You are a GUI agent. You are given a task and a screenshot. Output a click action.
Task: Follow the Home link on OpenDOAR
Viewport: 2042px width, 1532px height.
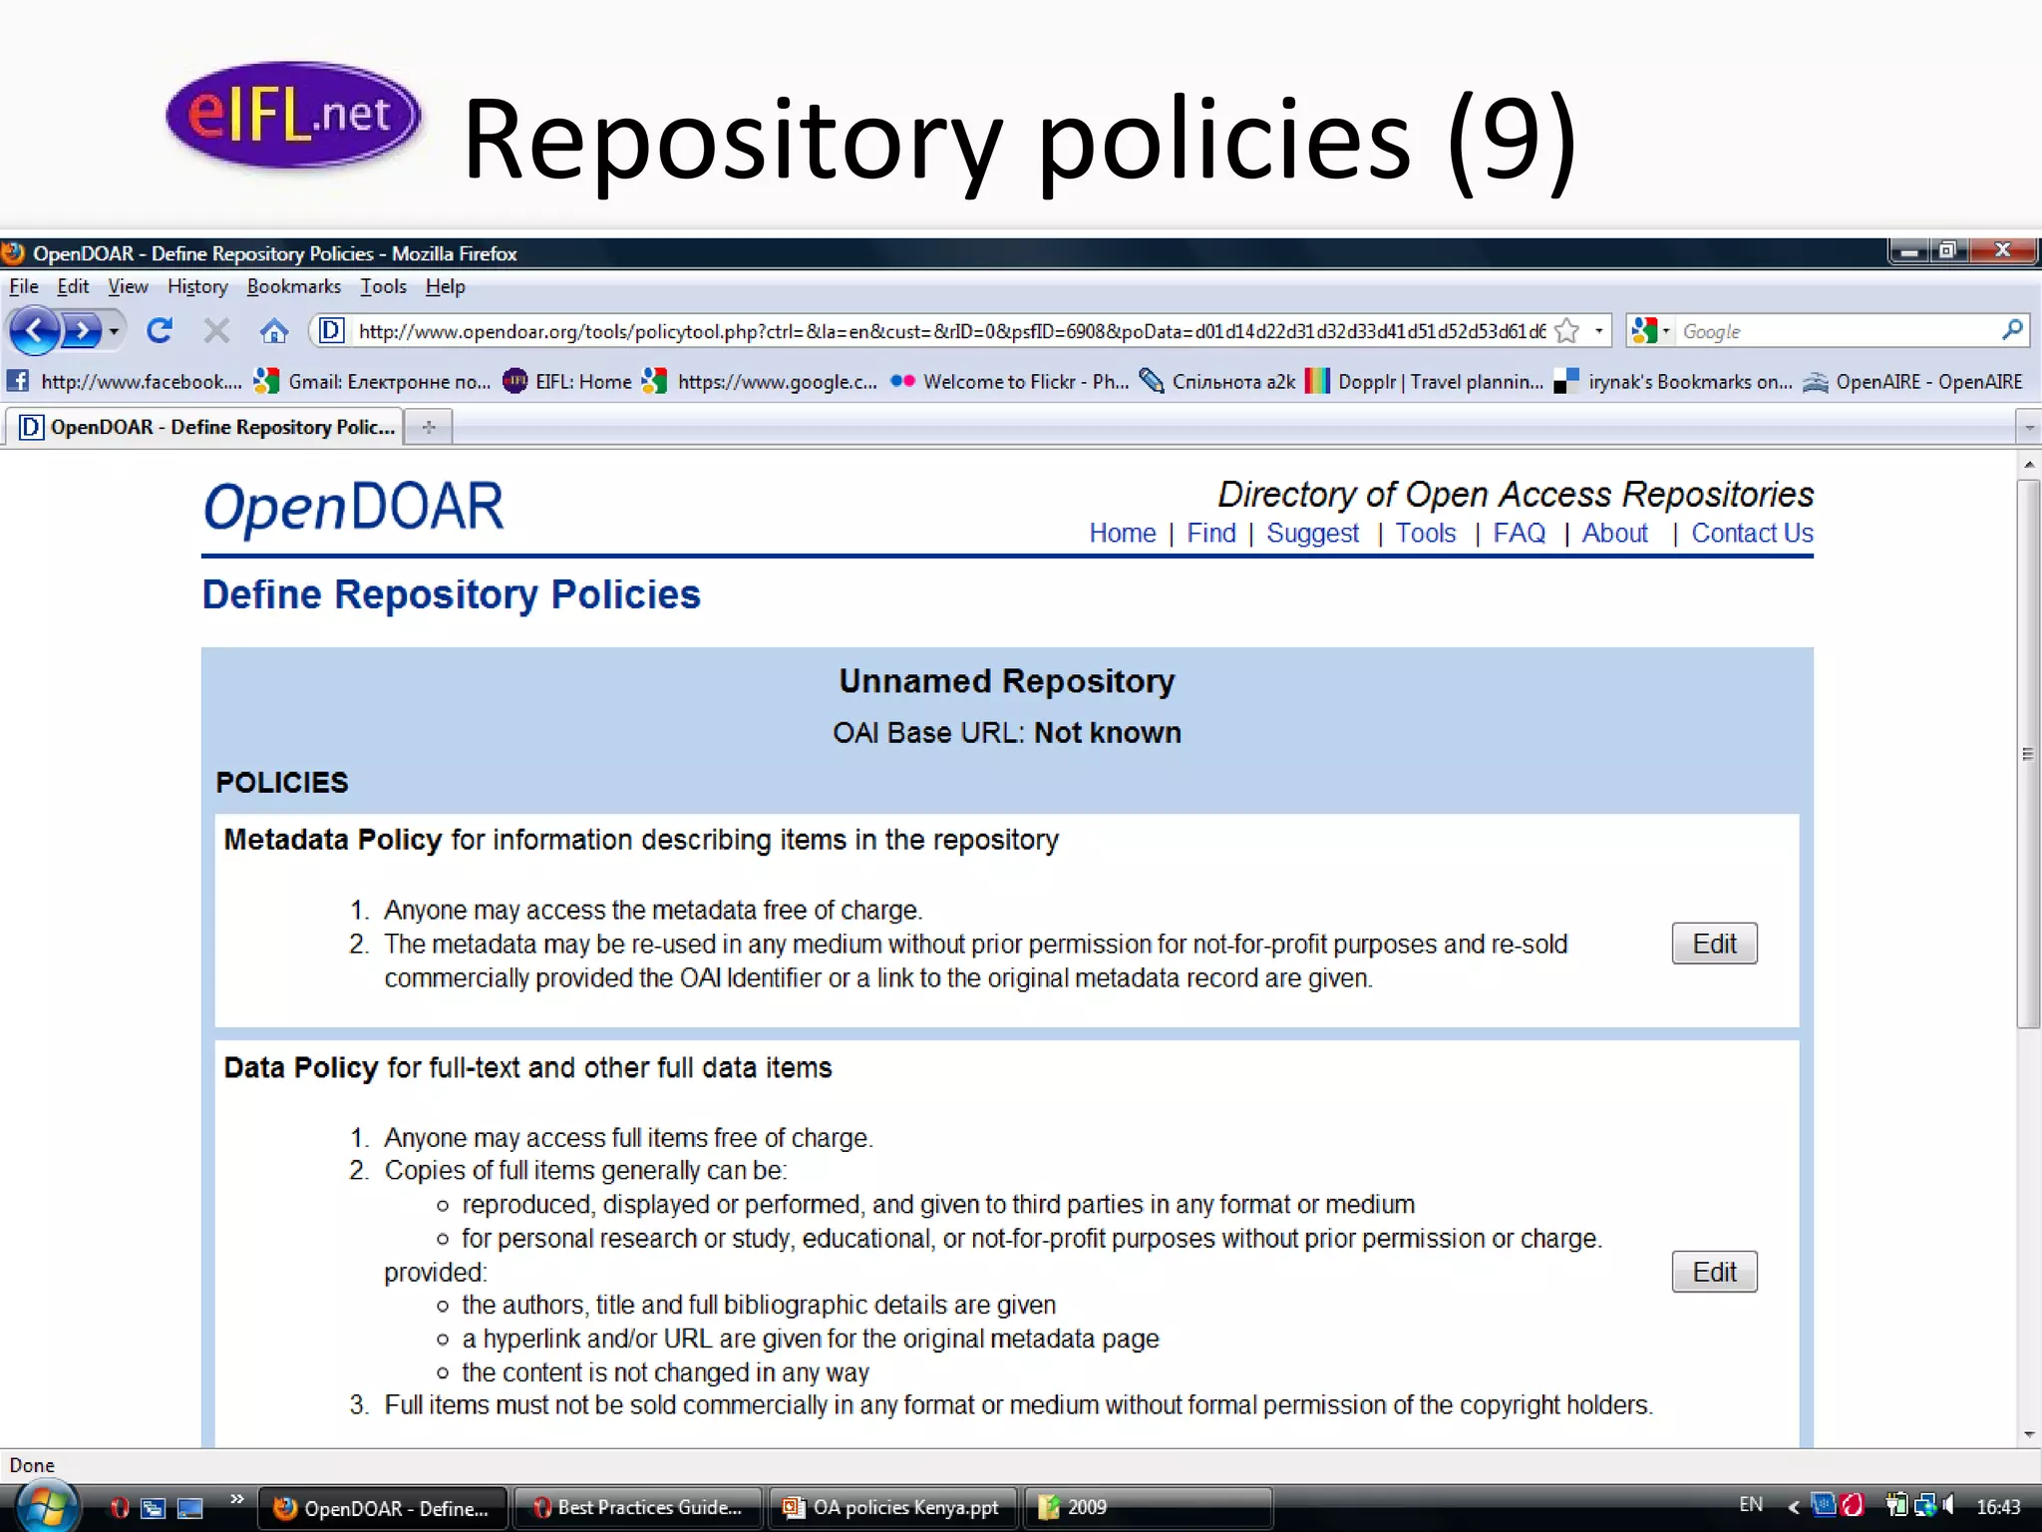pos(1122,534)
